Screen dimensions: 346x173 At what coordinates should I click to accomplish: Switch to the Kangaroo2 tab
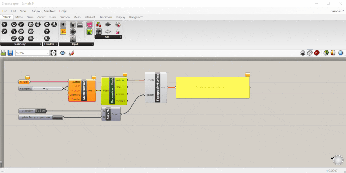136,17
